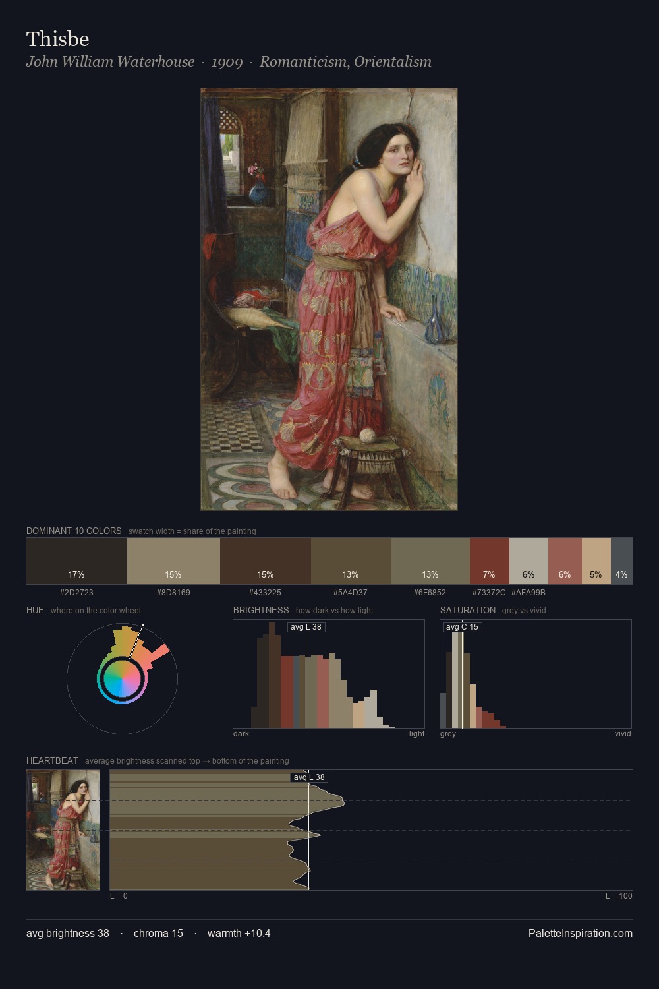Click artist name John William Waterhouse
Viewport: 659px width, 989px height.
(111, 62)
